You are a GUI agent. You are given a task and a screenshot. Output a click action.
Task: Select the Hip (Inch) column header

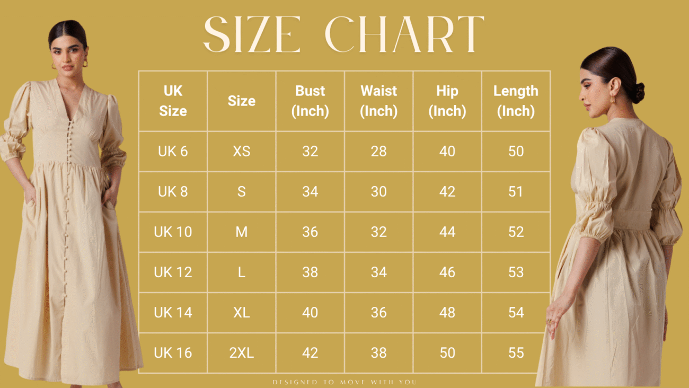coord(447,101)
